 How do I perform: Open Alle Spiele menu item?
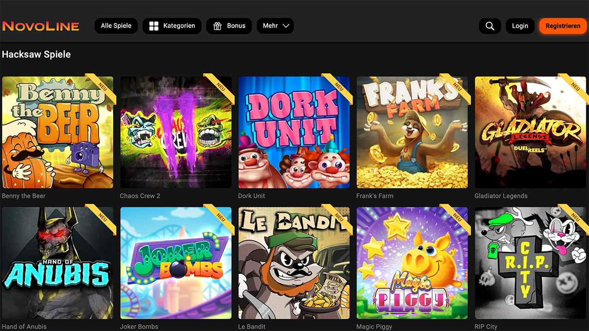pos(116,26)
